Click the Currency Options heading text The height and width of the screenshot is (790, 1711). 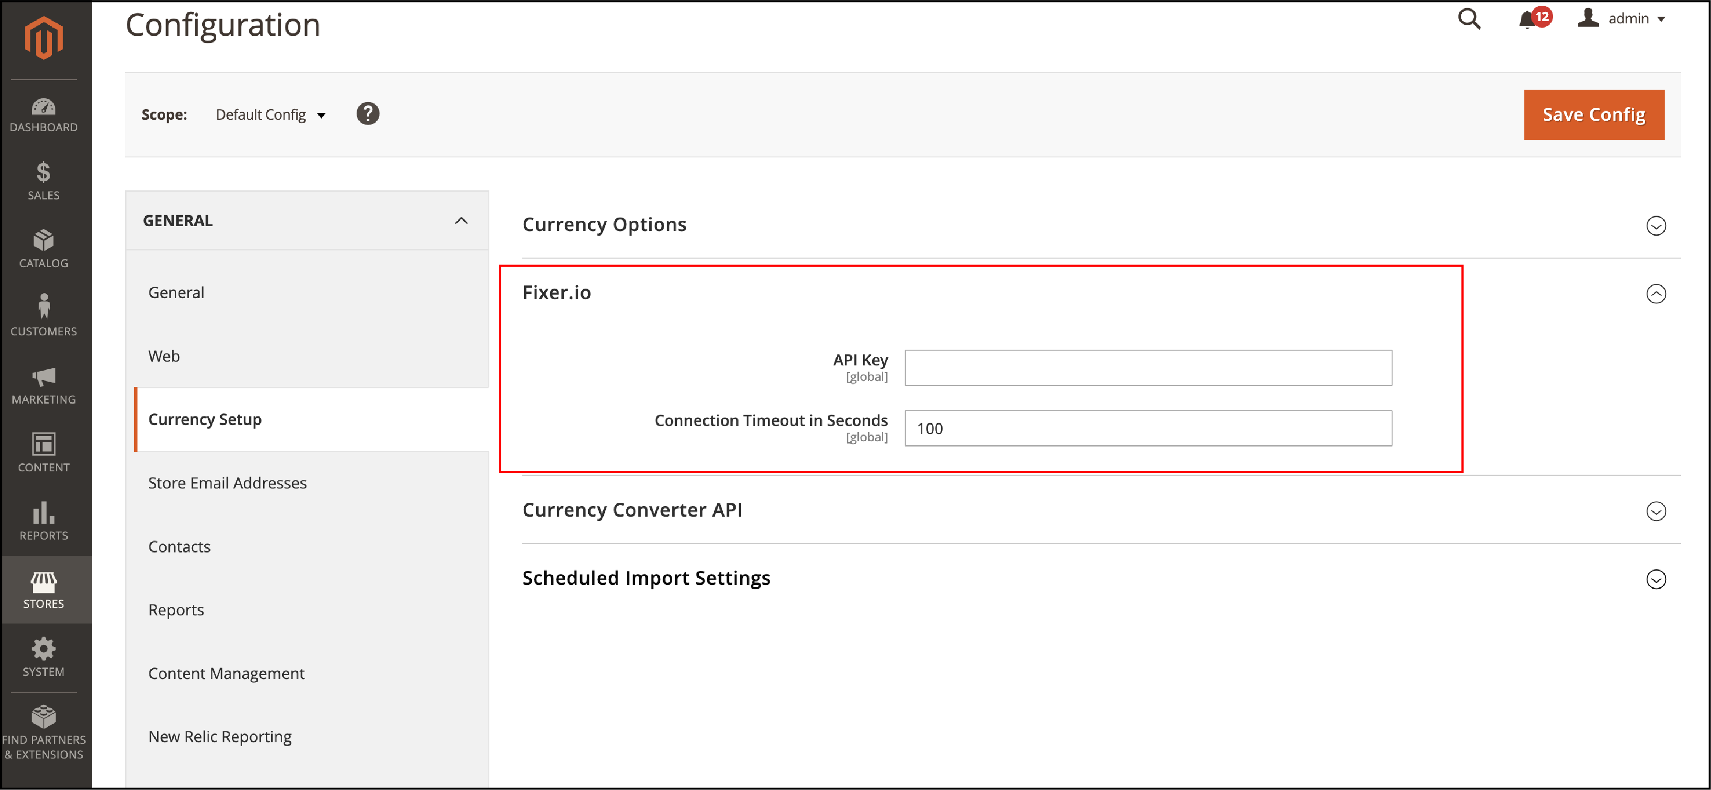604,224
